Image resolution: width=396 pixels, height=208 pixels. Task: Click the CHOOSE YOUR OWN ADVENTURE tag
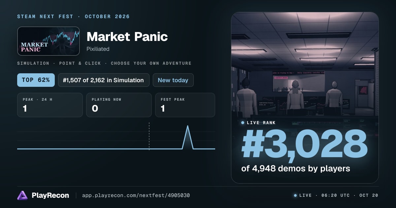[151, 63]
